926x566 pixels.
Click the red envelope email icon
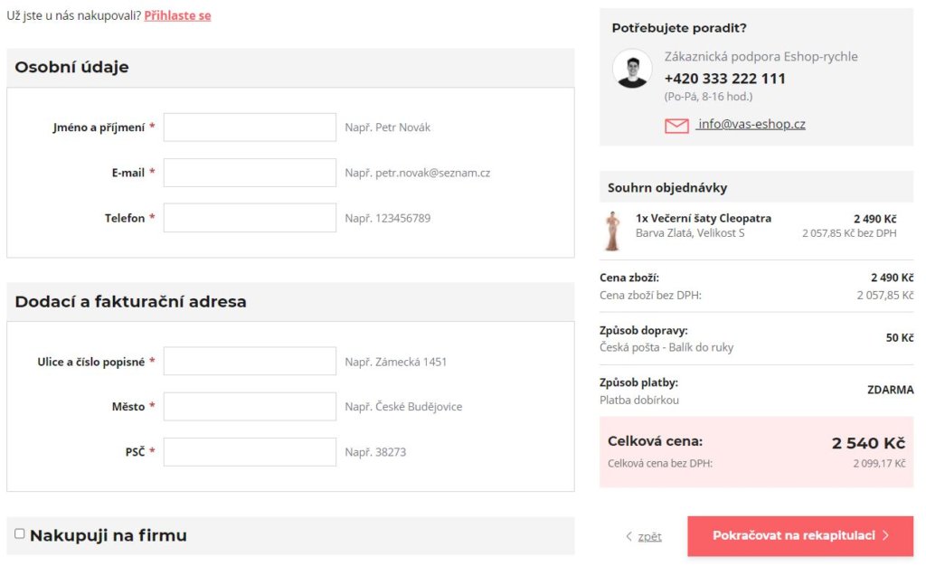[676, 125]
